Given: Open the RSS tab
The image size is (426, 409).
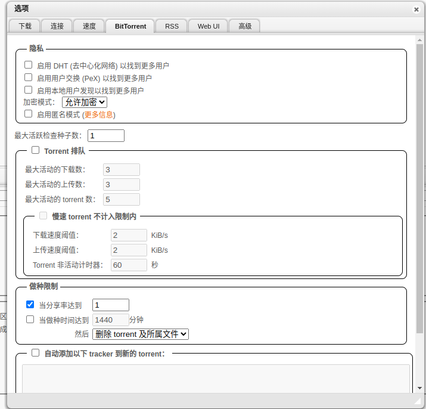Looking at the screenshot, I should [172, 26].
